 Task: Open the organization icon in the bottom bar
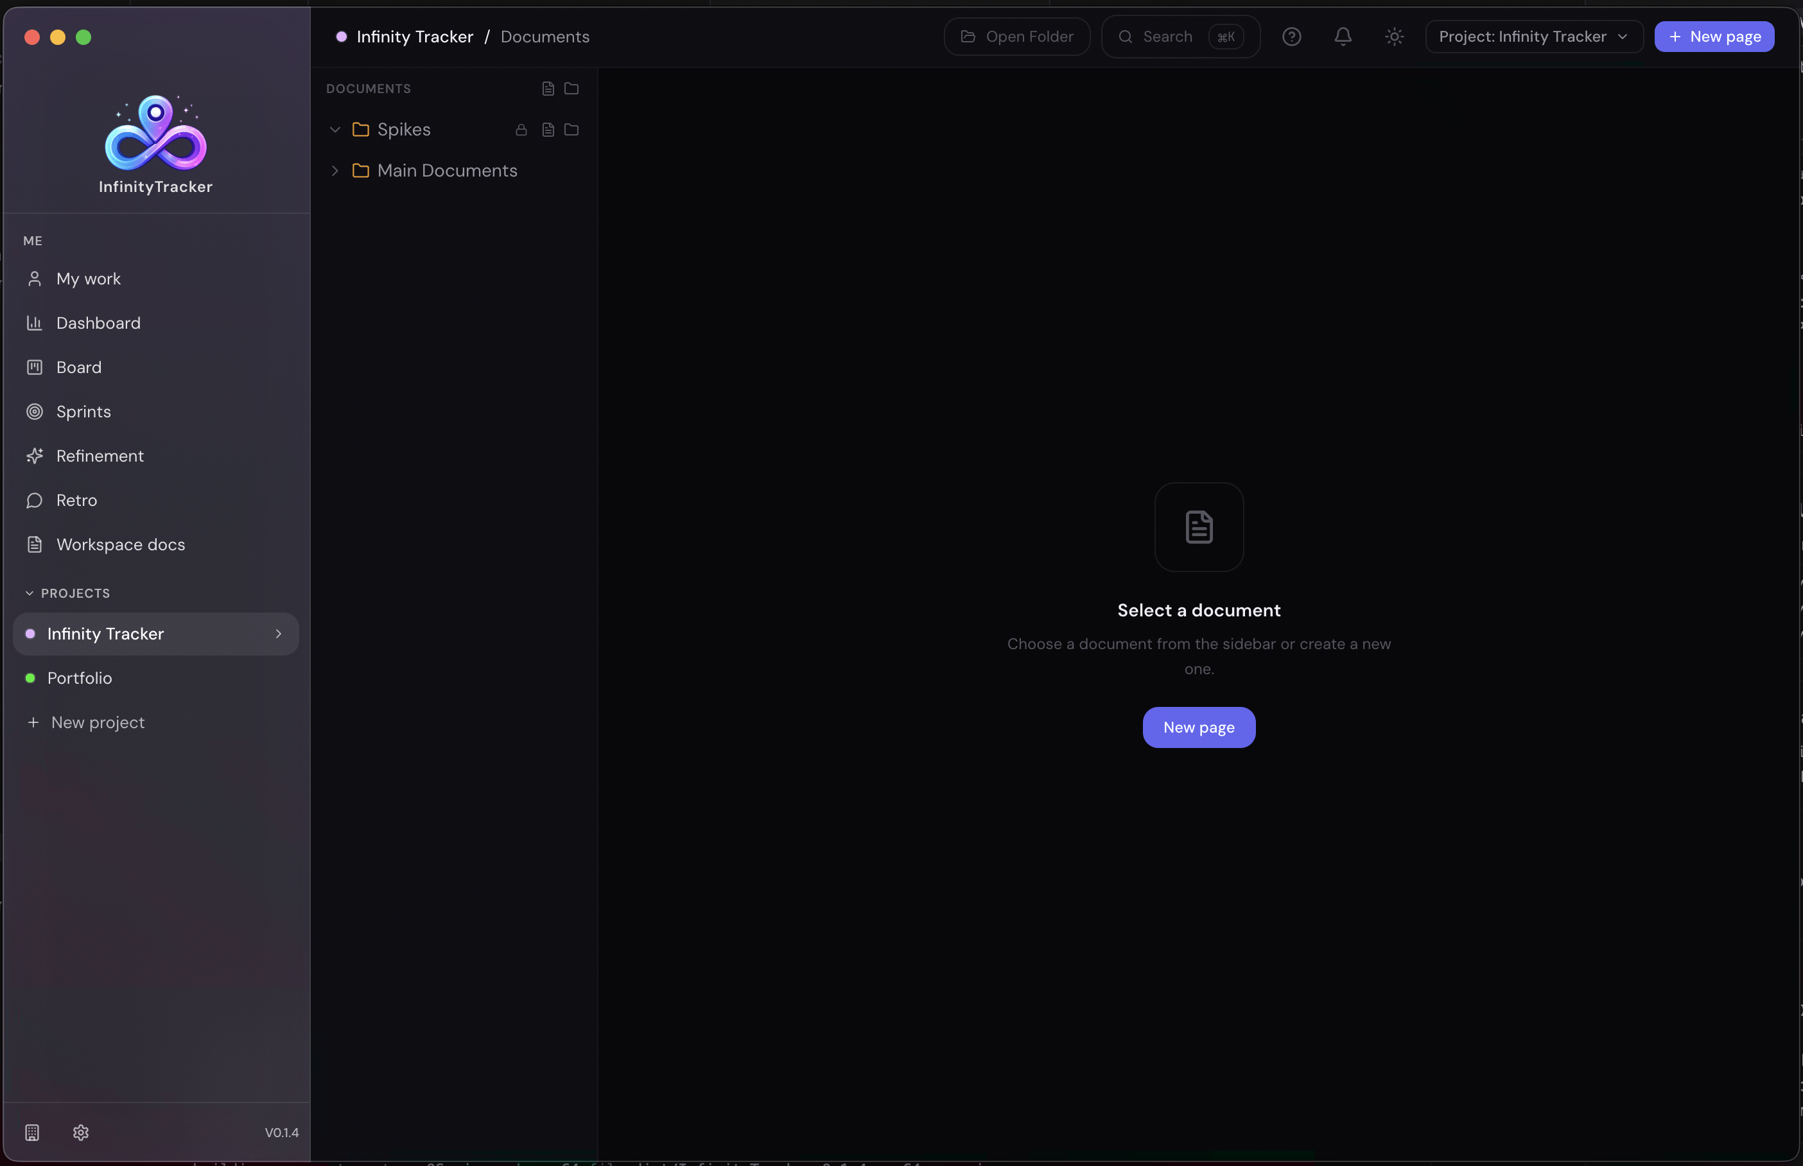tap(31, 1133)
